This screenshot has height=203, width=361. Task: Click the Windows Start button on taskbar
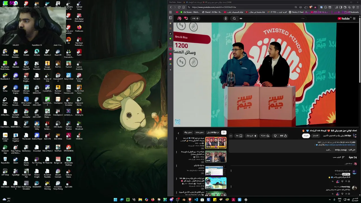[x=115, y=200]
